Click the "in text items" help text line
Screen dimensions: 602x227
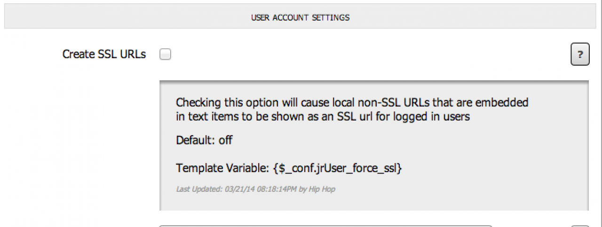(323, 116)
